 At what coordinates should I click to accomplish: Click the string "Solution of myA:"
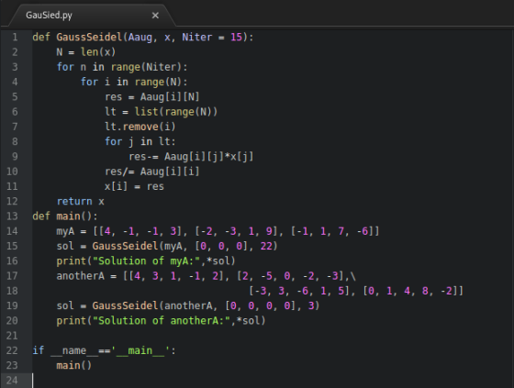147,261
